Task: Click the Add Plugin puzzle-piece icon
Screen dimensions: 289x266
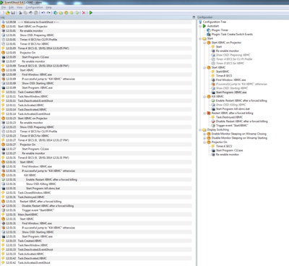Action: click(x=56, y=13)
